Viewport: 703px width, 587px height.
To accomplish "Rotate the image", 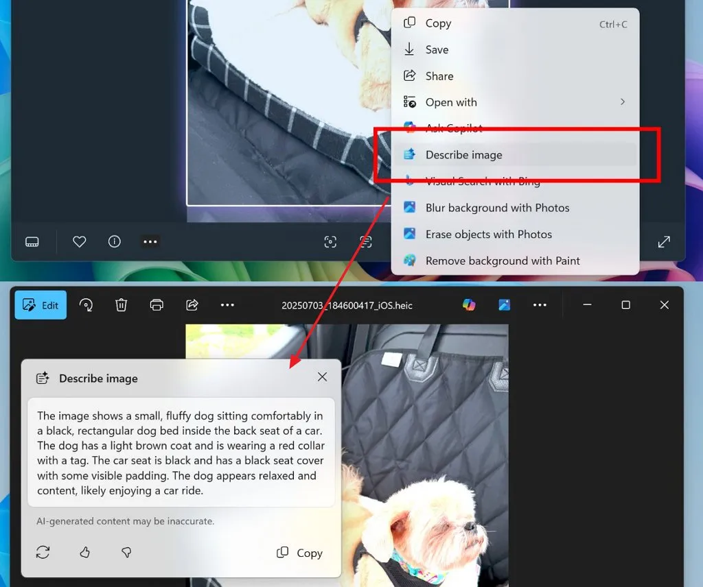I will pyautogui.click(x=87, y=304).
